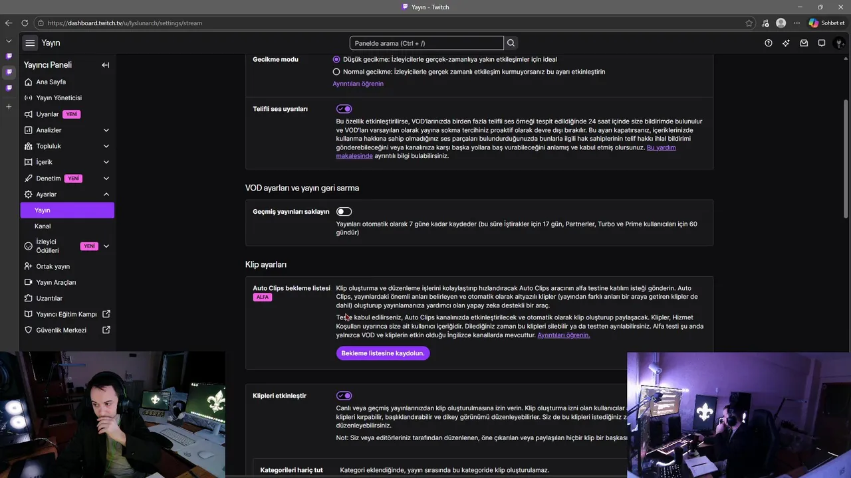Click the browser address bar URL
Screen dimensions: 851x478
pos(125,23)
